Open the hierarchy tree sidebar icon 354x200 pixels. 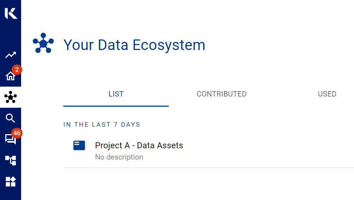coord(11,161)
